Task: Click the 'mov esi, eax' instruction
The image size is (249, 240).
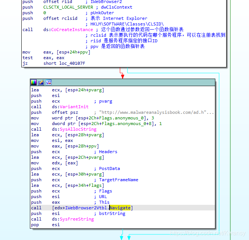Action: 52,140
